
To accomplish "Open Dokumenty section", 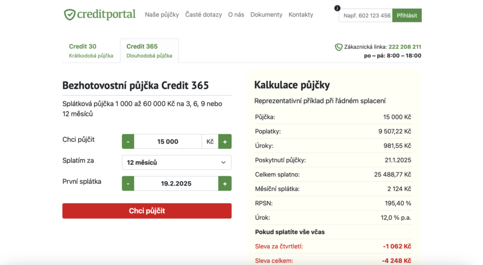I will (266, 15).
